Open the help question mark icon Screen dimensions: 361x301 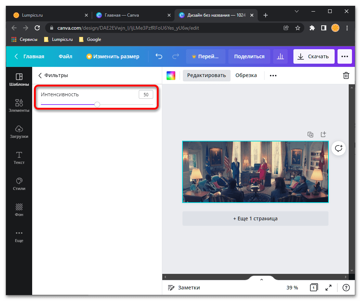pos(346,287)
